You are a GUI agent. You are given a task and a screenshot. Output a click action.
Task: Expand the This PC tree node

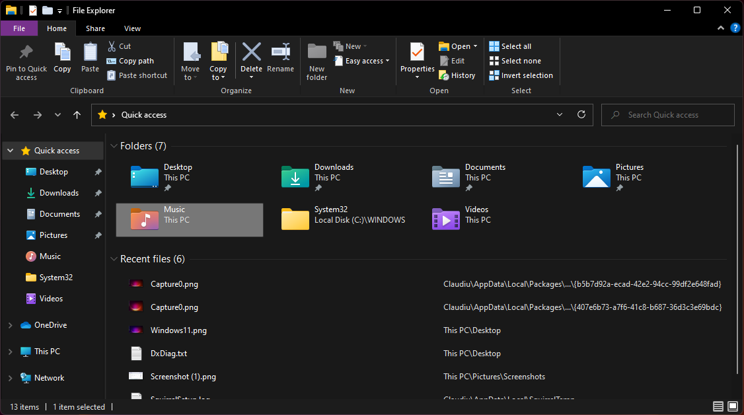(11, 352)
